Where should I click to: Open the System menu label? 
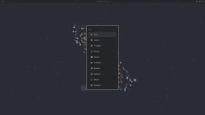pos(97,85)
